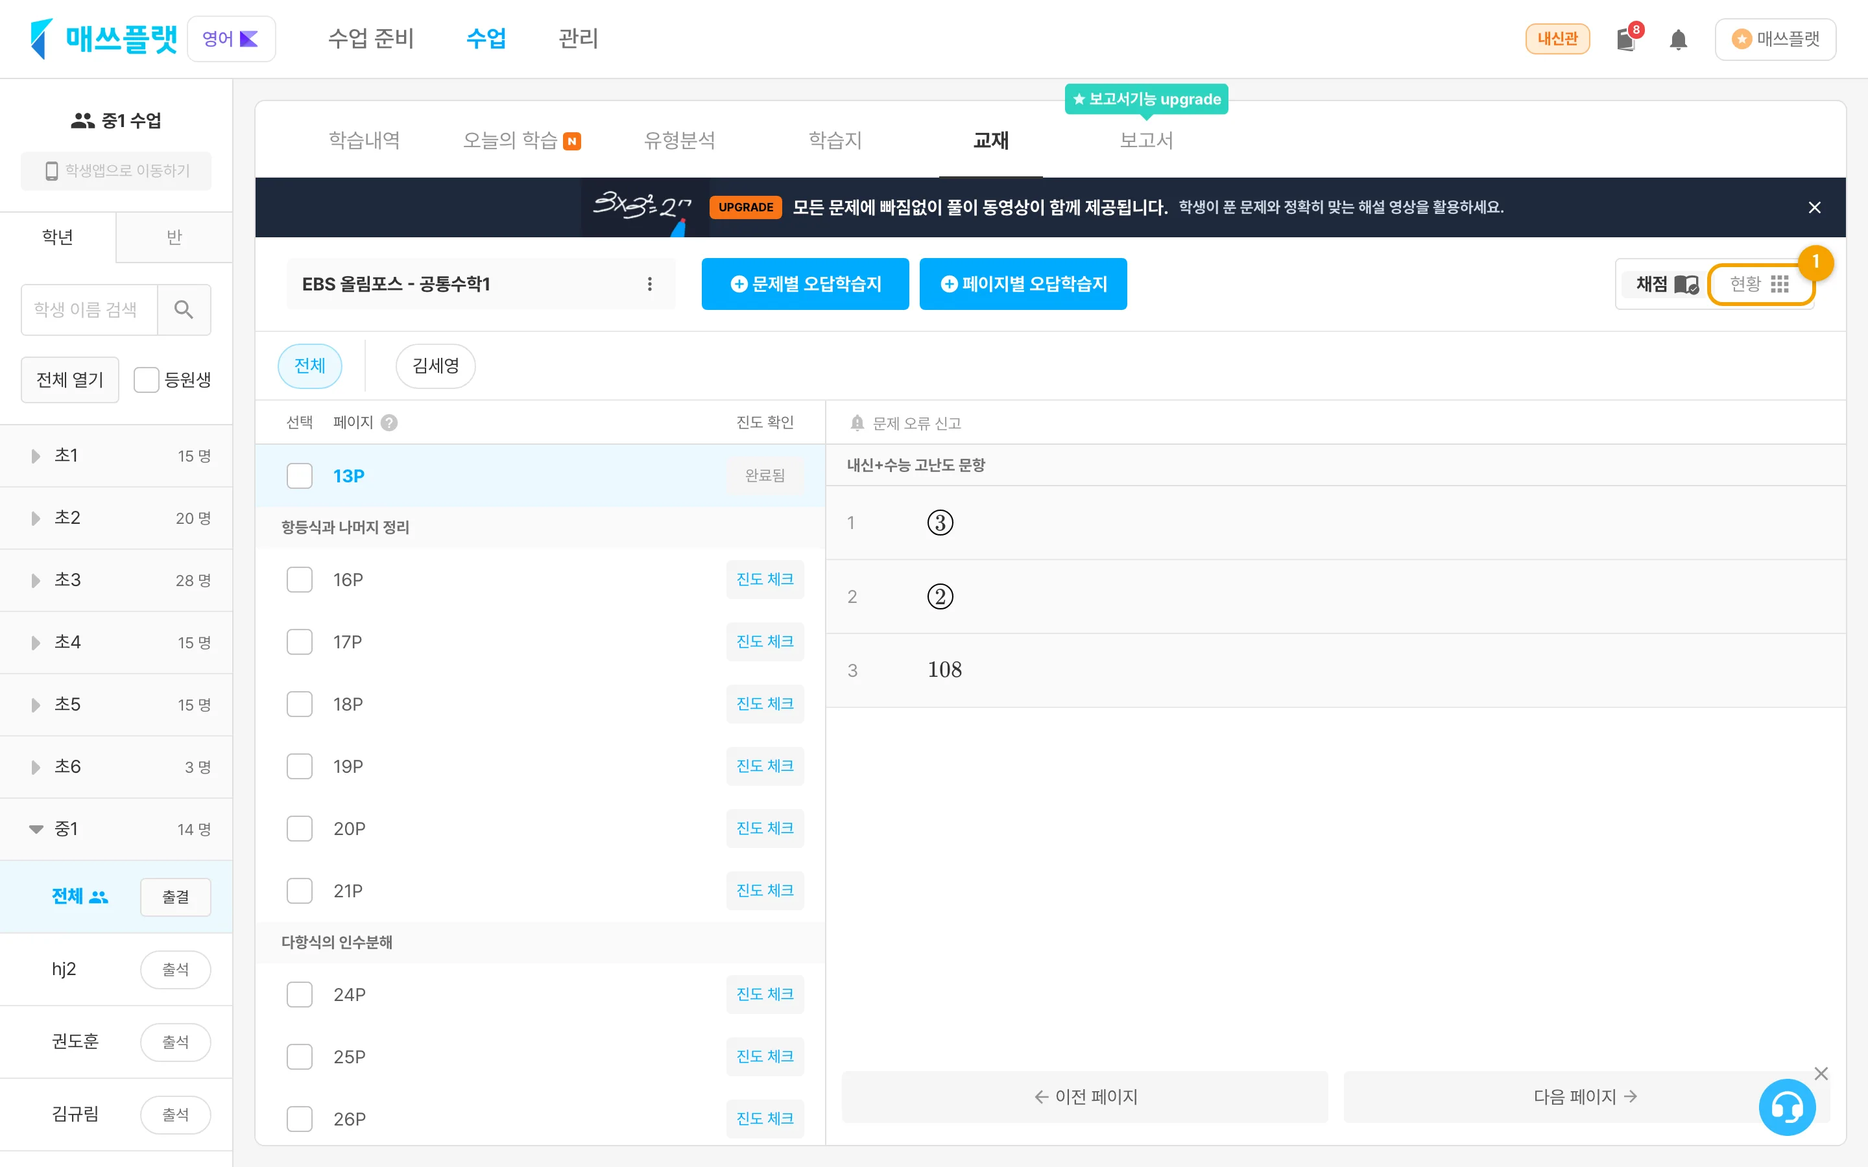This screenshot has width=1868, height=1167.
Task: Dismiss the support chat bubble with the X
Action: (1821, 1074)
